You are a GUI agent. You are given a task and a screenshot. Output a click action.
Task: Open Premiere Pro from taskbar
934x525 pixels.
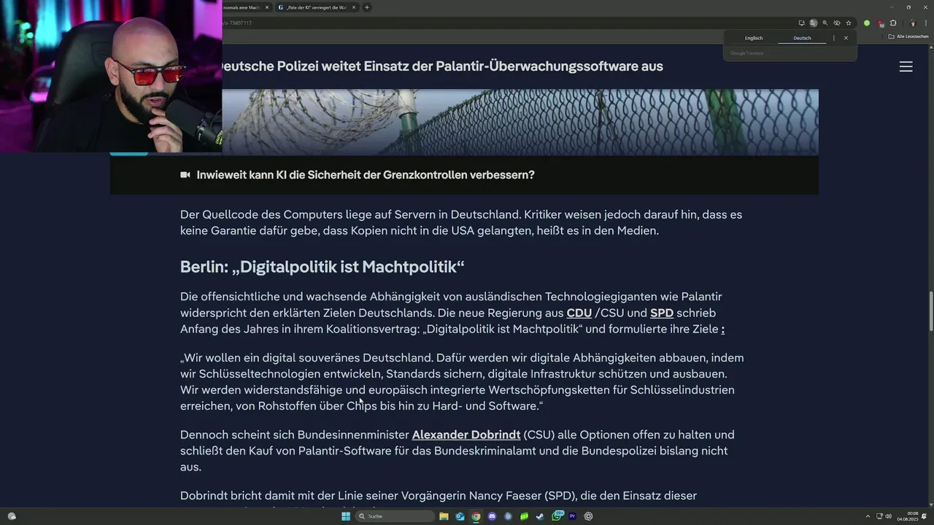coord(572,516)
